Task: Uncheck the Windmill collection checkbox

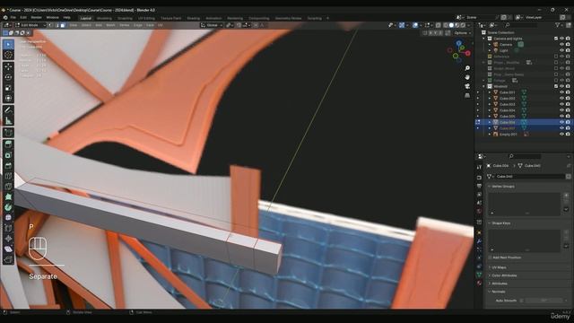Action: point(556,86)
